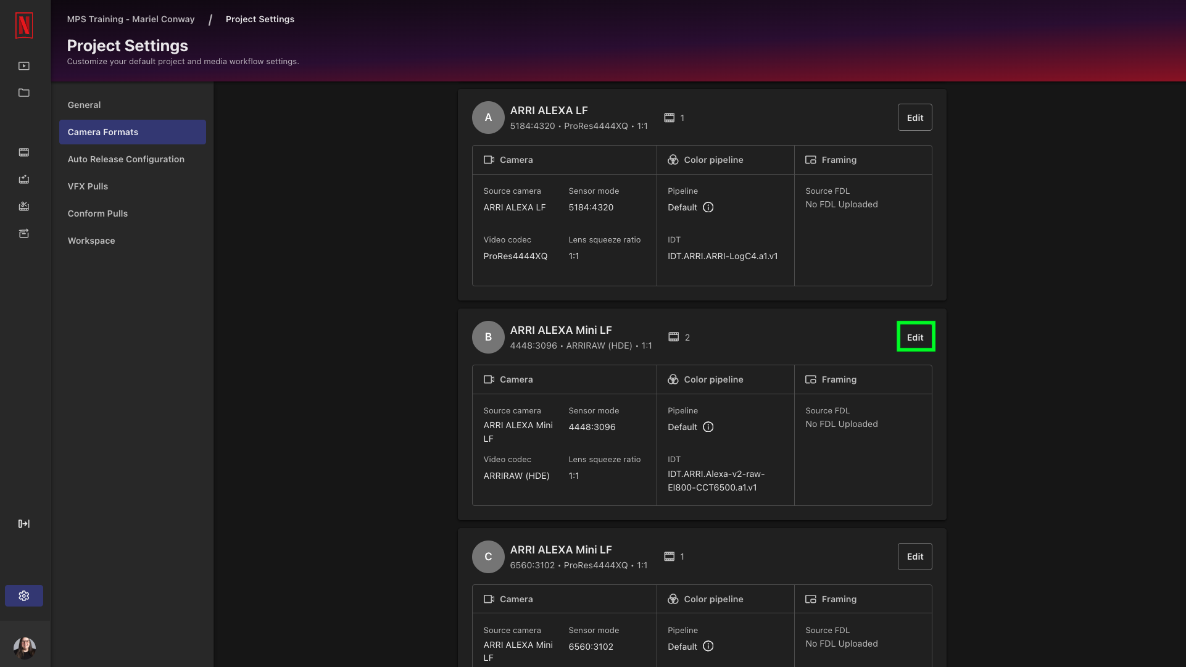The image size is (1186, 667).
Task: Click the camera icon in camera B's Camera header
Action: [489, 379]
